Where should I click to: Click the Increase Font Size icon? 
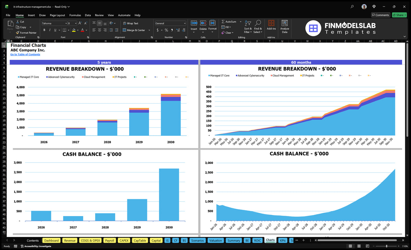[80, 23]
